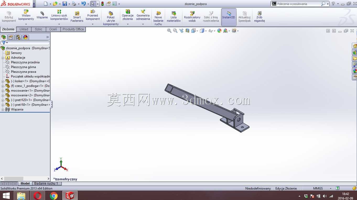The image size is (357, 200).
Task: Click the Help question mark button
Action: tap(333, 4)
